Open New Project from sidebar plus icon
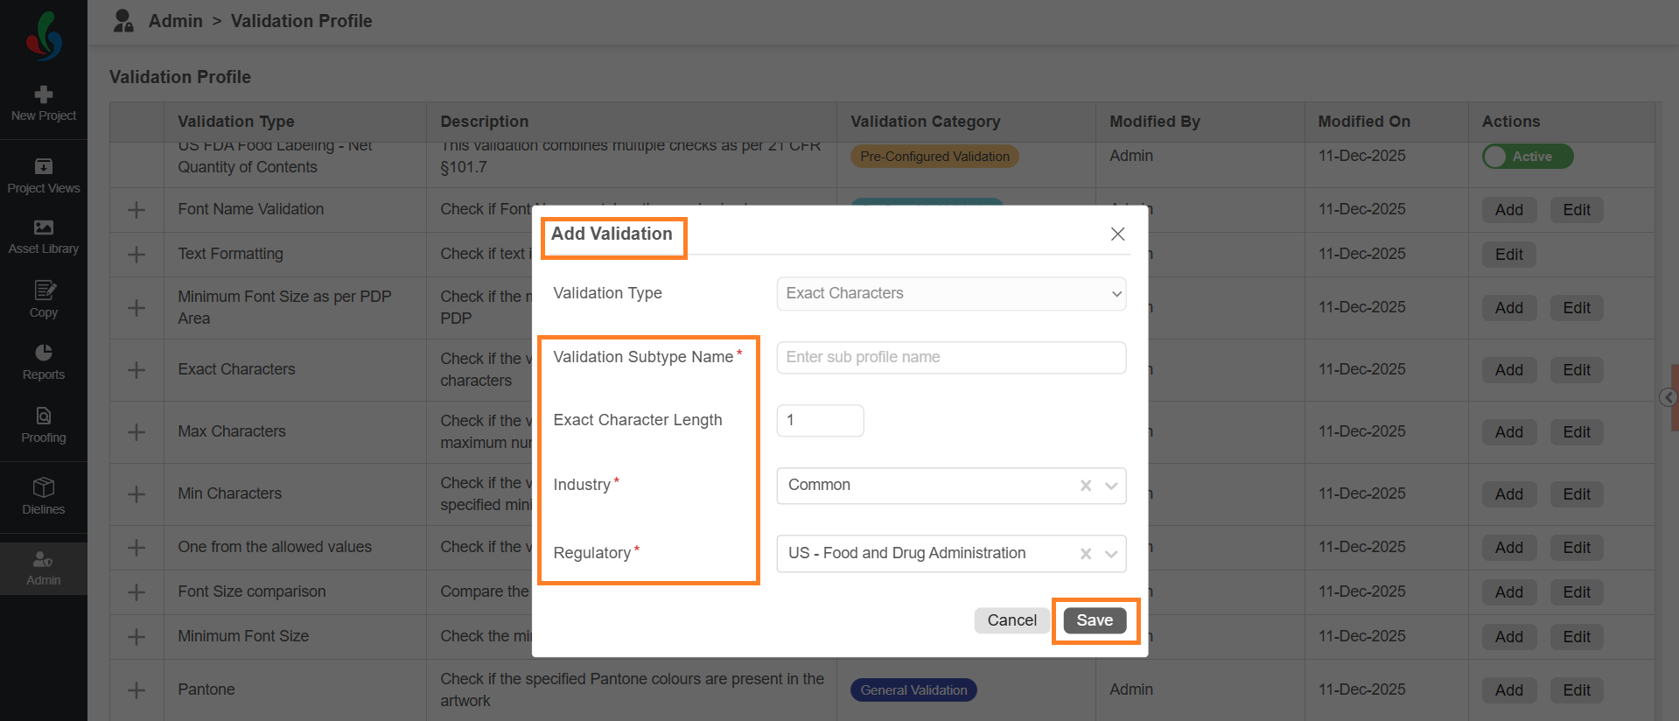 [44, 94]
